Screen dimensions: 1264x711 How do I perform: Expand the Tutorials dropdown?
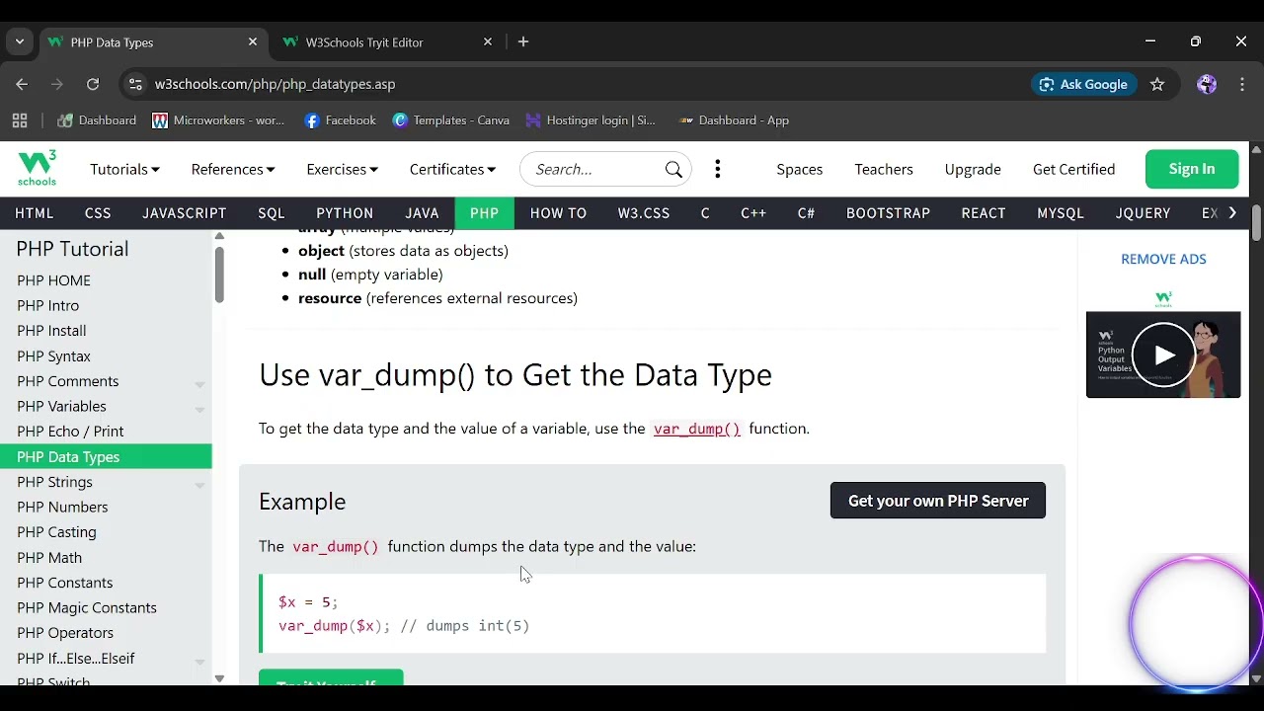tap(124, 170)
